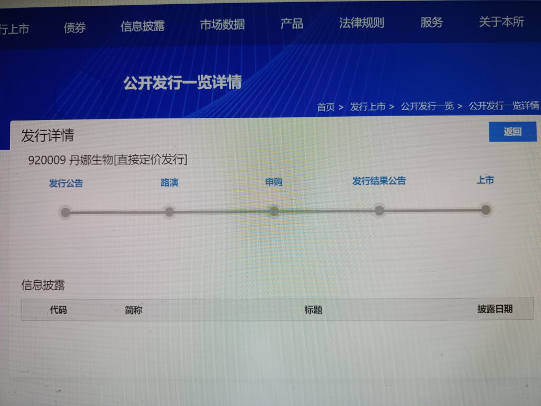Open 信息披露 in the top navigation bar

143,26
